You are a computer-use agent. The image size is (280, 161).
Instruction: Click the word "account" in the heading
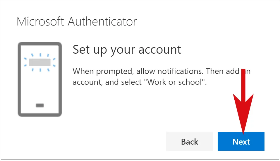160,50
